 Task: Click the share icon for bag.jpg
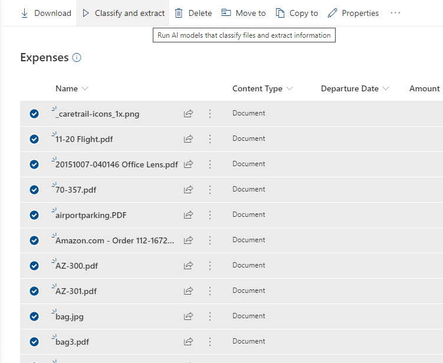(x=188, y=316)
